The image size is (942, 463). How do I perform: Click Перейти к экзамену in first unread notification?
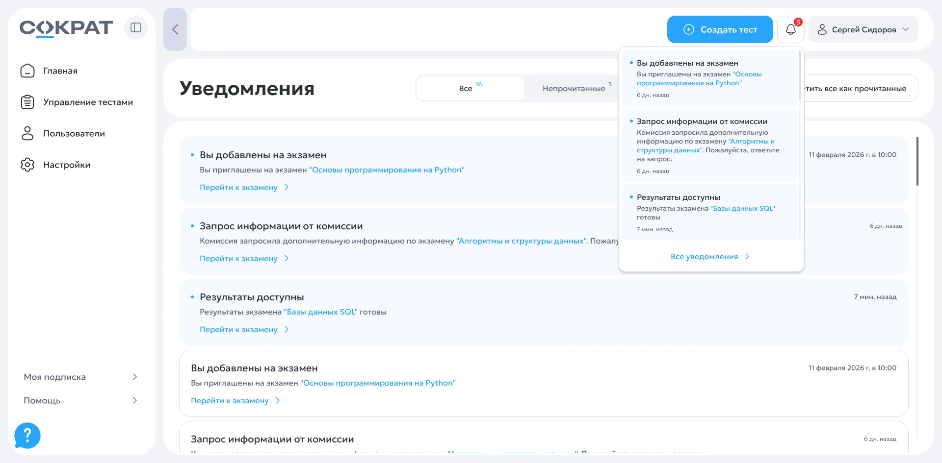click(x=244, y=188)
